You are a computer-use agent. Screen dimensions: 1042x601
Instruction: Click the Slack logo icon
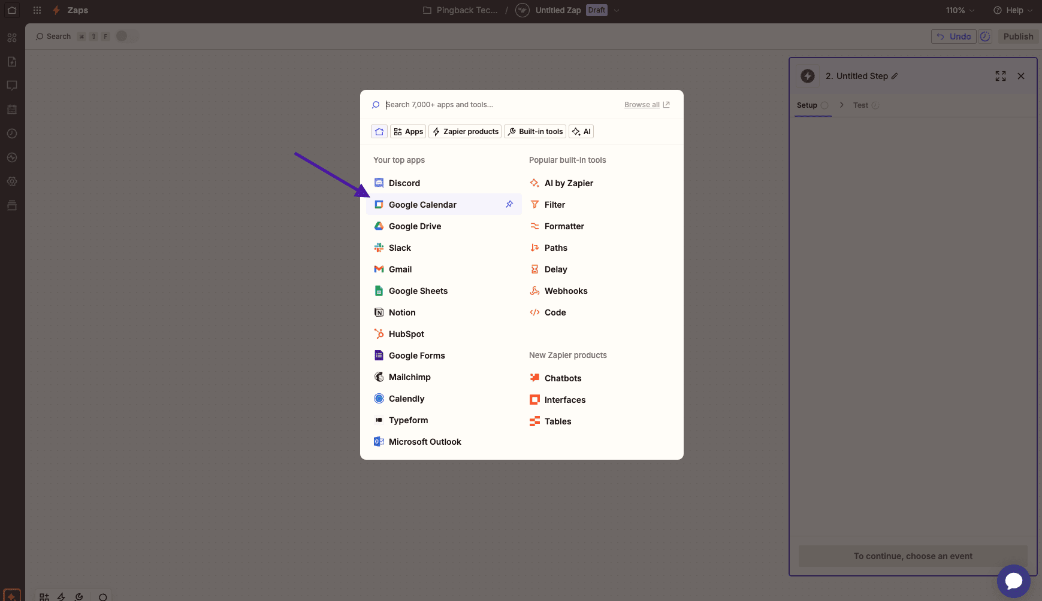pos(379,247)
